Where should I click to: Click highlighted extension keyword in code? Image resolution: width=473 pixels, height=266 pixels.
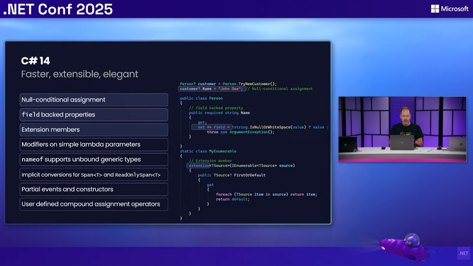pos(199,166)
